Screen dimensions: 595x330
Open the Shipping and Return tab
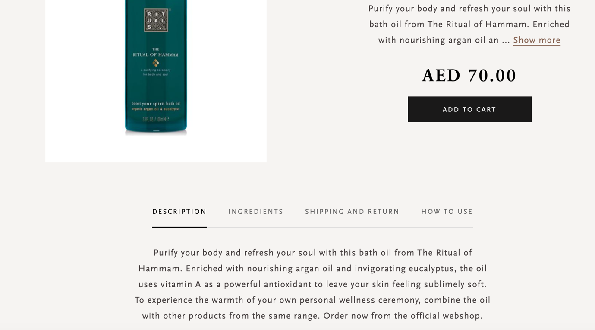[x=352, y=212]
